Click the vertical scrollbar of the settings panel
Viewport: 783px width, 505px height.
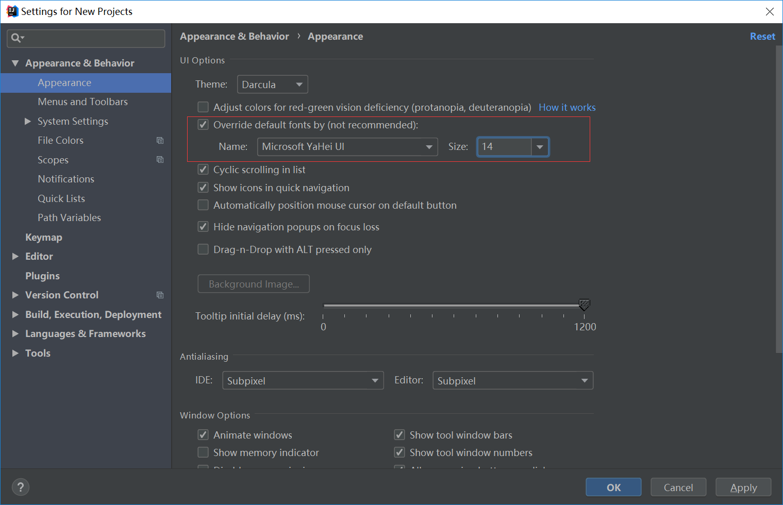click(x=779, y=199)
